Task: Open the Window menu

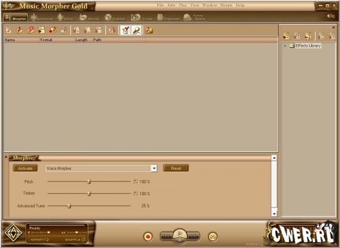Action: (x=209, y=5)
